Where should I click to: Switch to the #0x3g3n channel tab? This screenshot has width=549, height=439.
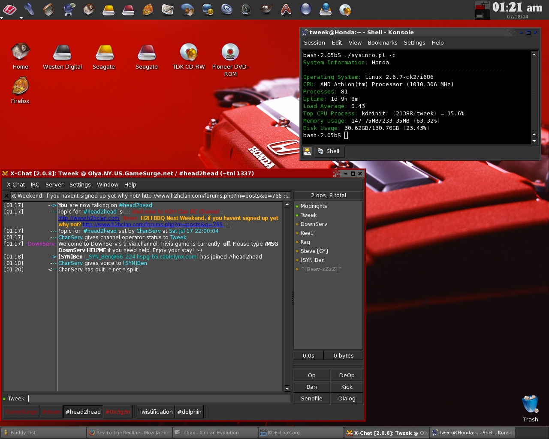(118, 412)
